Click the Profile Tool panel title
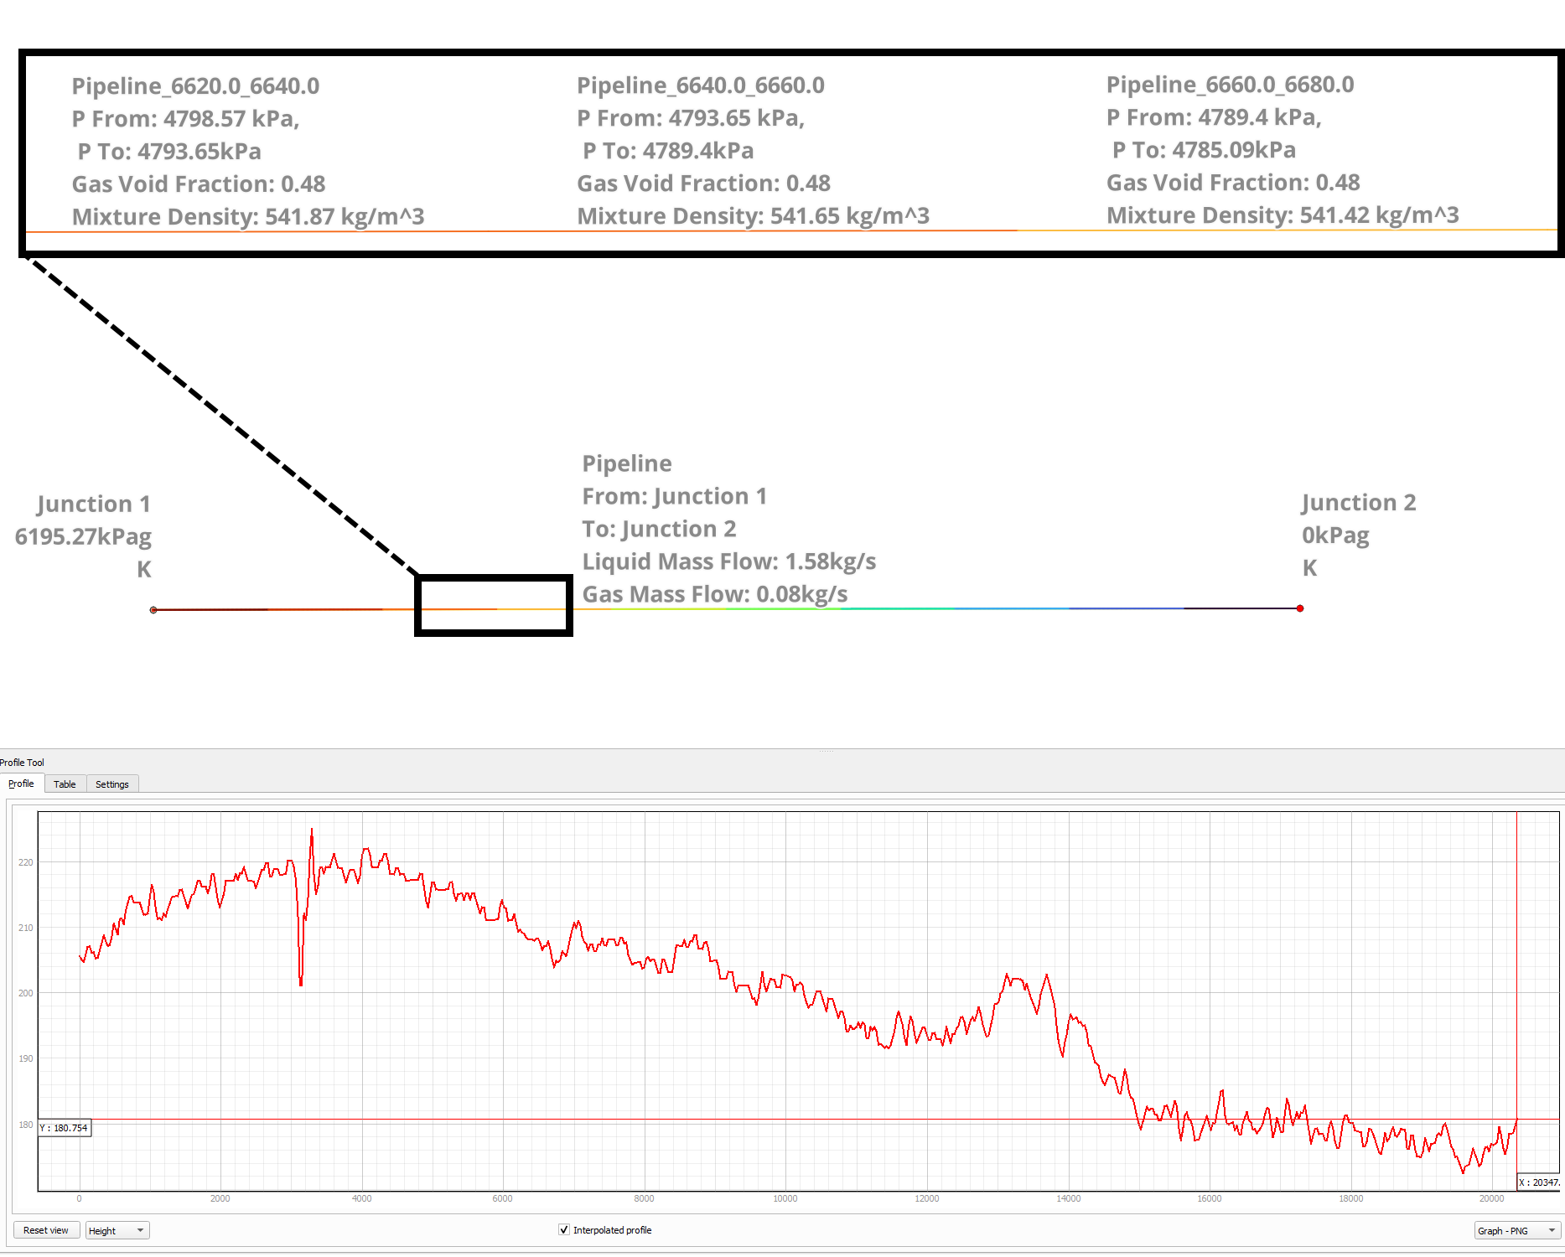 click(23, 763)
